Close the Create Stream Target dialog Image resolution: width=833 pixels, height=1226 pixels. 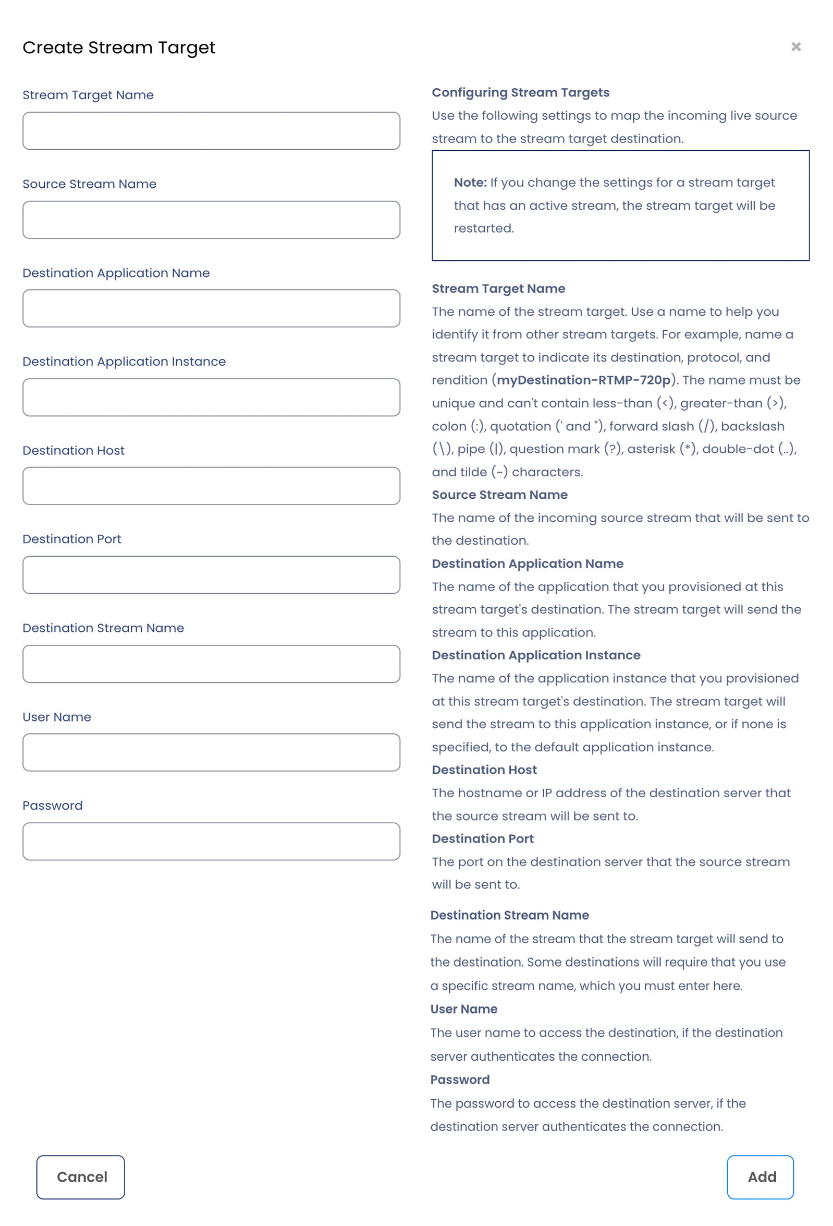(795, 47)
